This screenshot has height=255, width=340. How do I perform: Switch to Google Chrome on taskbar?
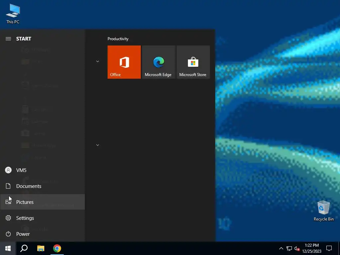(57, 248)
